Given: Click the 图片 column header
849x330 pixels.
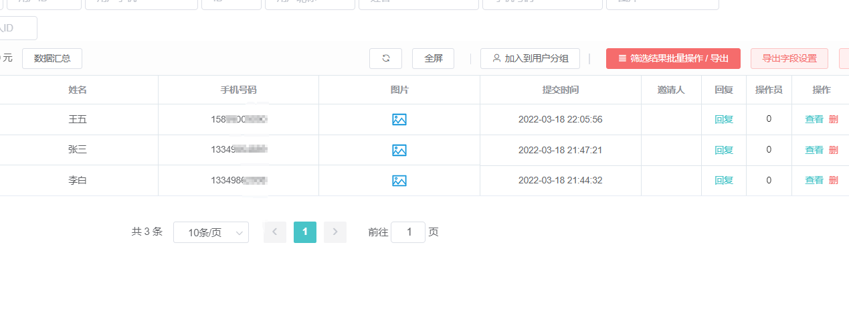Looking at the screenshot, I should point(399,90).
